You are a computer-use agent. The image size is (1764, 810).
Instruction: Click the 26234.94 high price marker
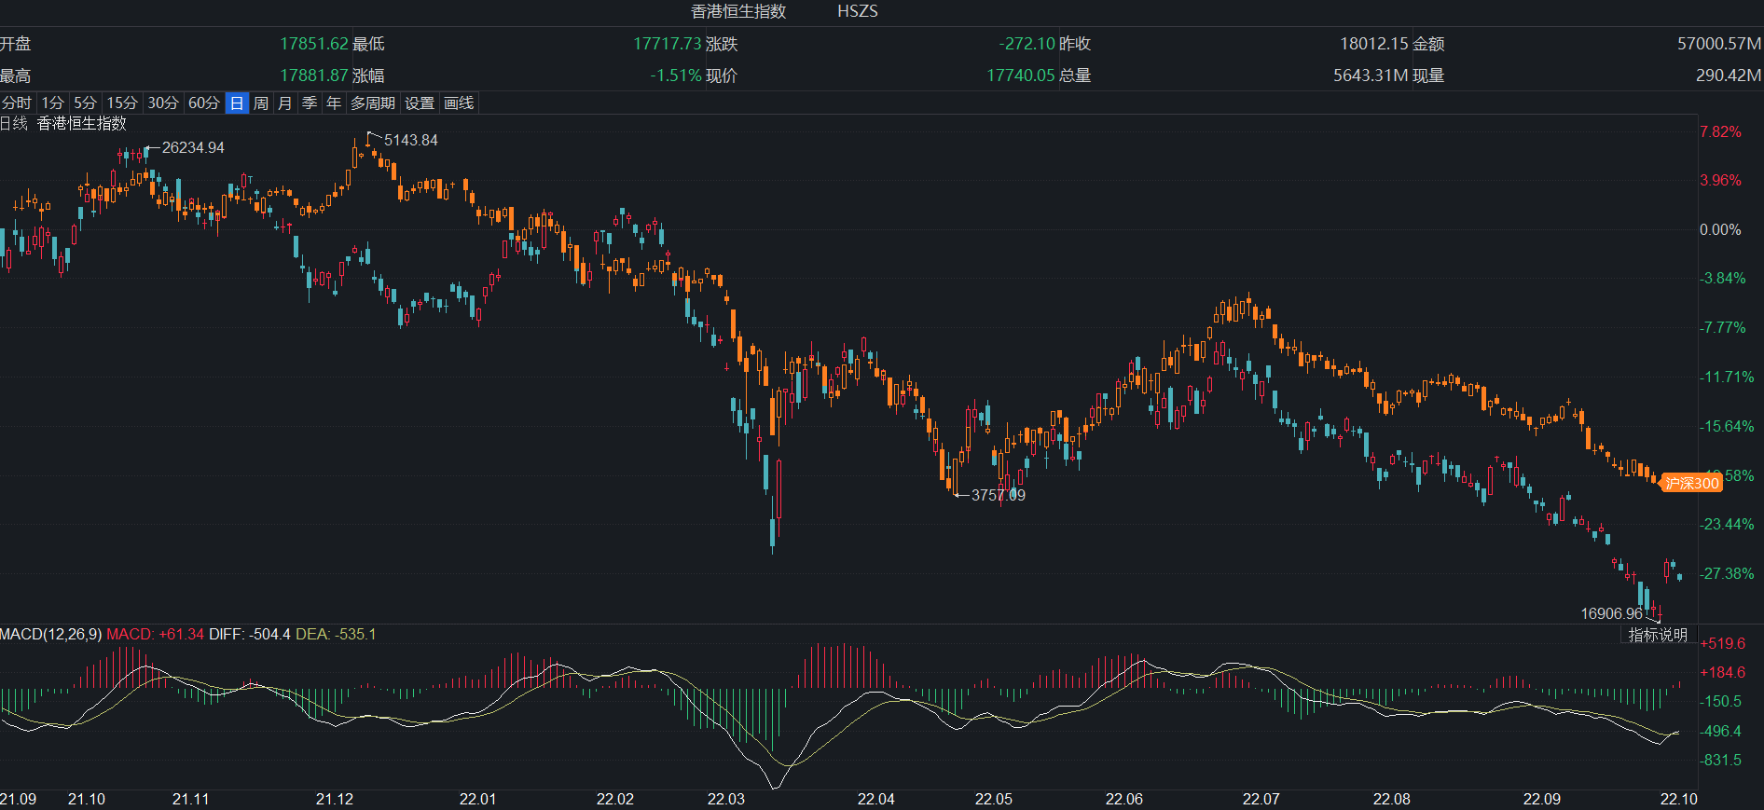click(x=193, y=148)
